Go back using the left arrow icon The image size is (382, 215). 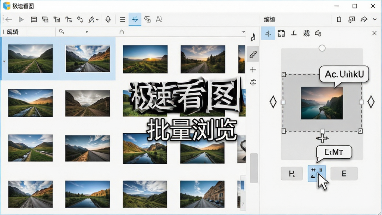[9, 19]
